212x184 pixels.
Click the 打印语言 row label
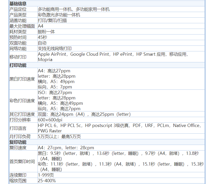tap(18, 128)
